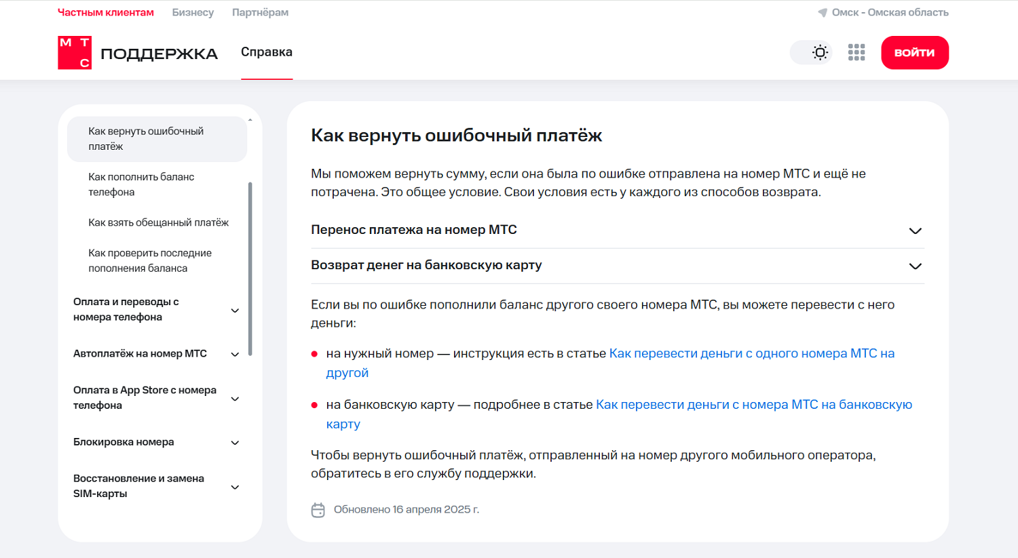Click sidebar label Восстановление и замена SIM-карты
The height and width of the screenshot is (558, 1018).
[138, 486]
